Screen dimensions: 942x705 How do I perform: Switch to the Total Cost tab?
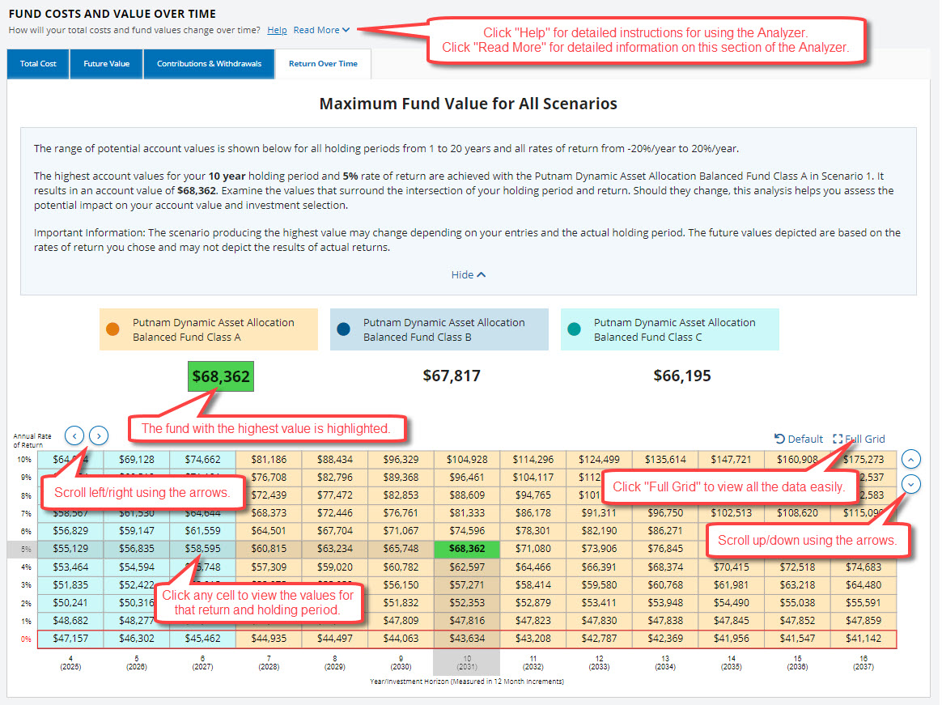37,63
